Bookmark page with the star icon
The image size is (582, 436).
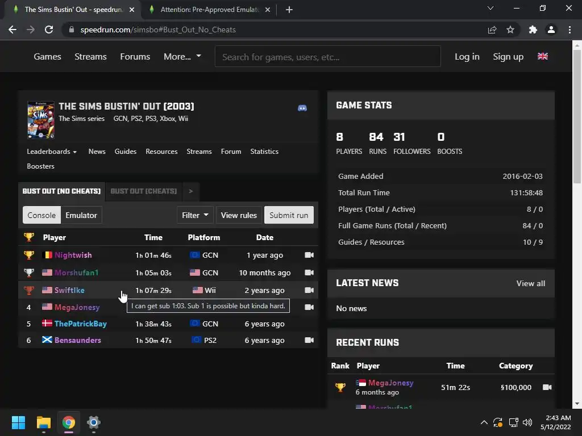tap(510, 30)
